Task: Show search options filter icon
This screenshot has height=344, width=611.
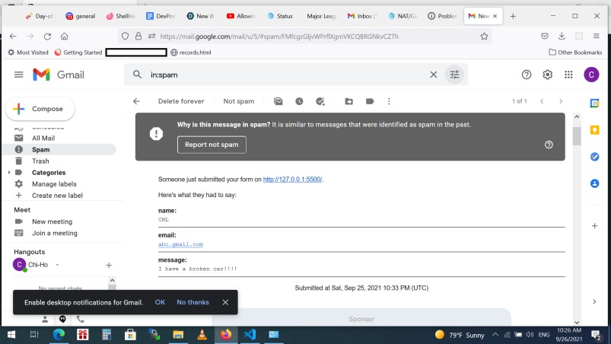Action: click(454, 75)
